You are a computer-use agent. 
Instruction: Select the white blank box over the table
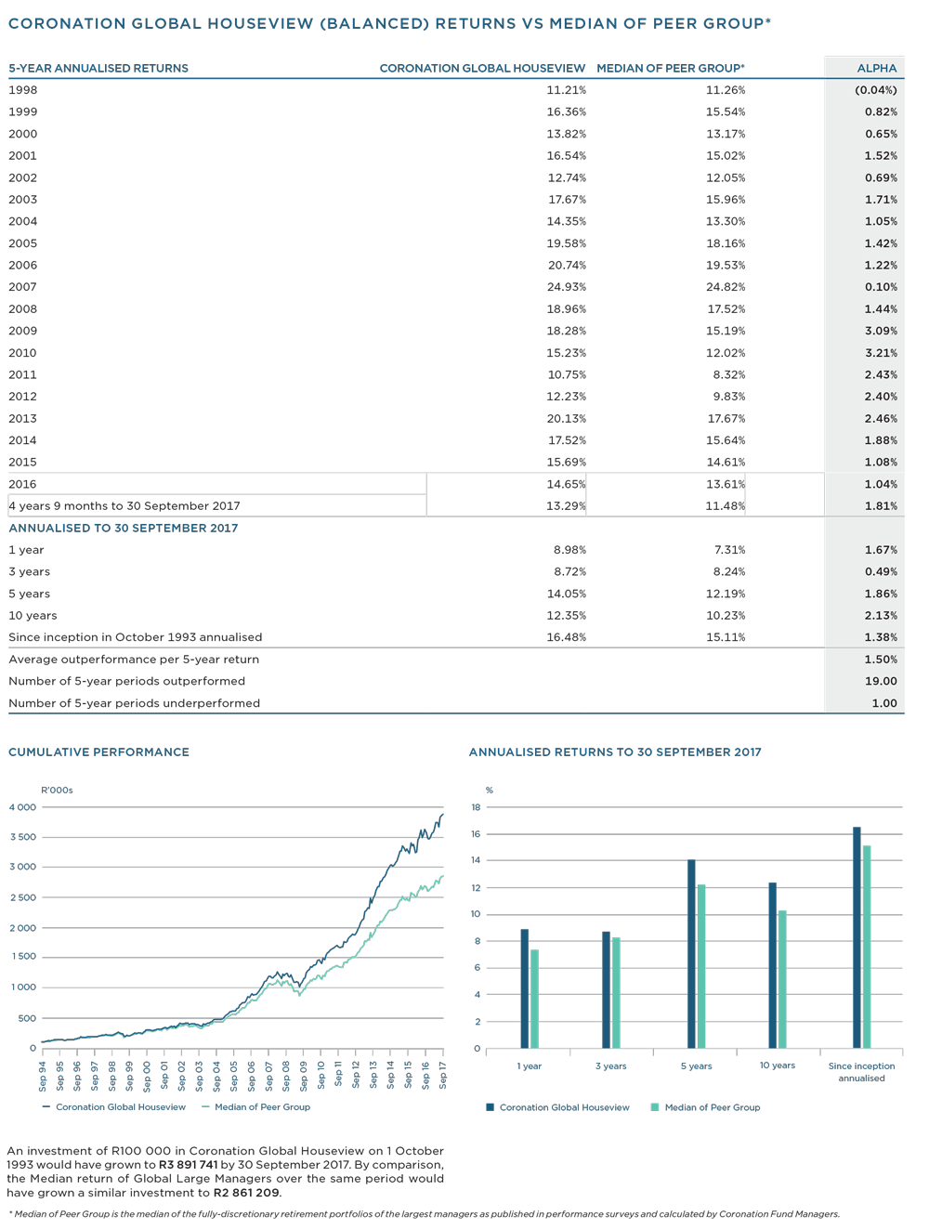307,297
